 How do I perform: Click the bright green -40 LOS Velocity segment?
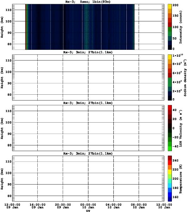pos(170,149)
